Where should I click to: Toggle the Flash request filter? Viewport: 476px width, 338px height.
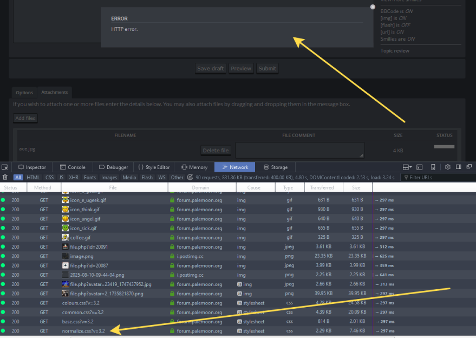[147, 177]
